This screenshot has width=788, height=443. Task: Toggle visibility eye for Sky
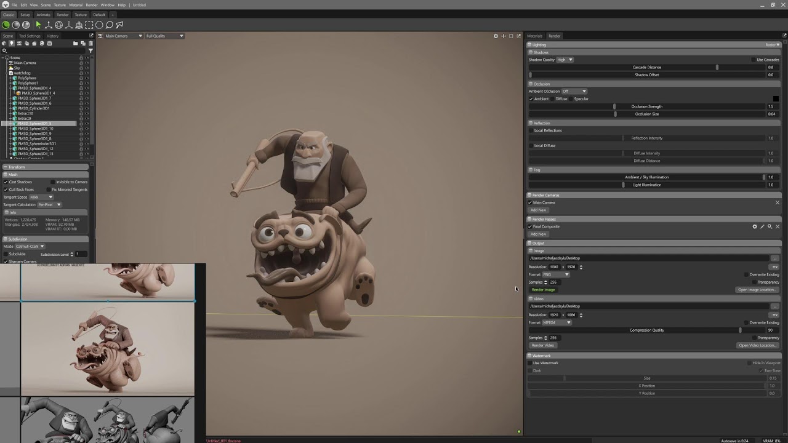point(87,68)
